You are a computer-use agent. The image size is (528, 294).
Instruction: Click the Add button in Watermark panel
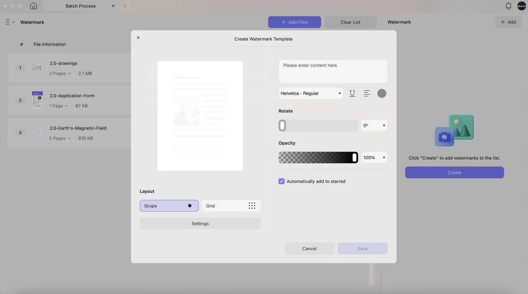click(508, 22)
